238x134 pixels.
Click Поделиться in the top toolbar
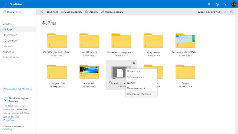click(x=49, y=12)
